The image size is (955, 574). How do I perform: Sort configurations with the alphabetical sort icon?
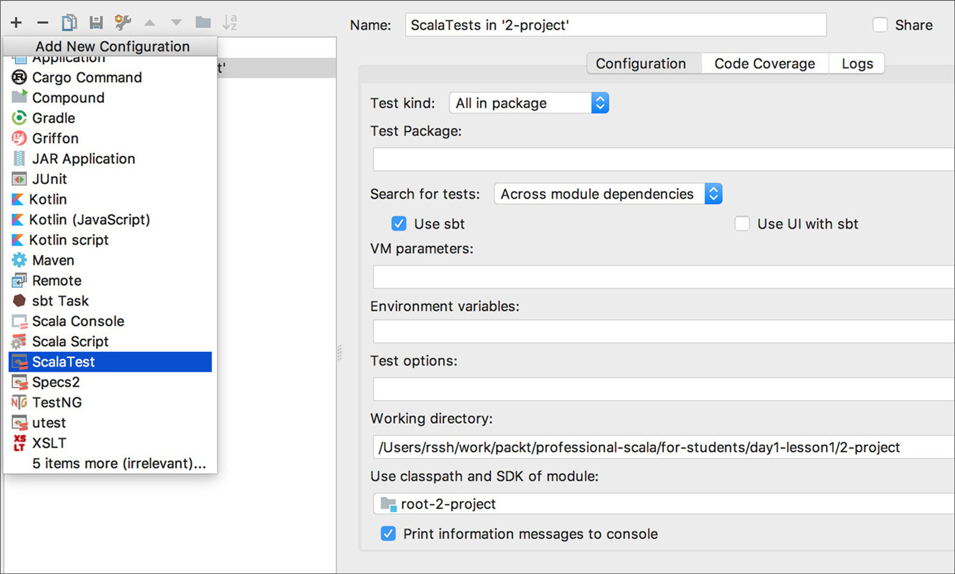(x=229, y=22)
